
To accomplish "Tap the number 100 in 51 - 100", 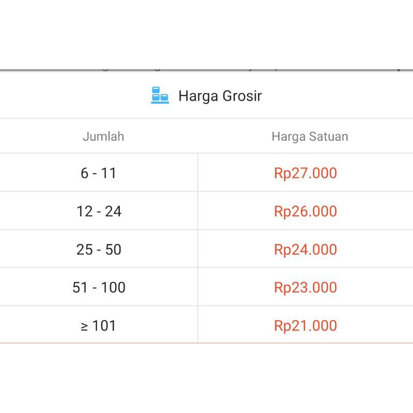I will coord(113,287).
